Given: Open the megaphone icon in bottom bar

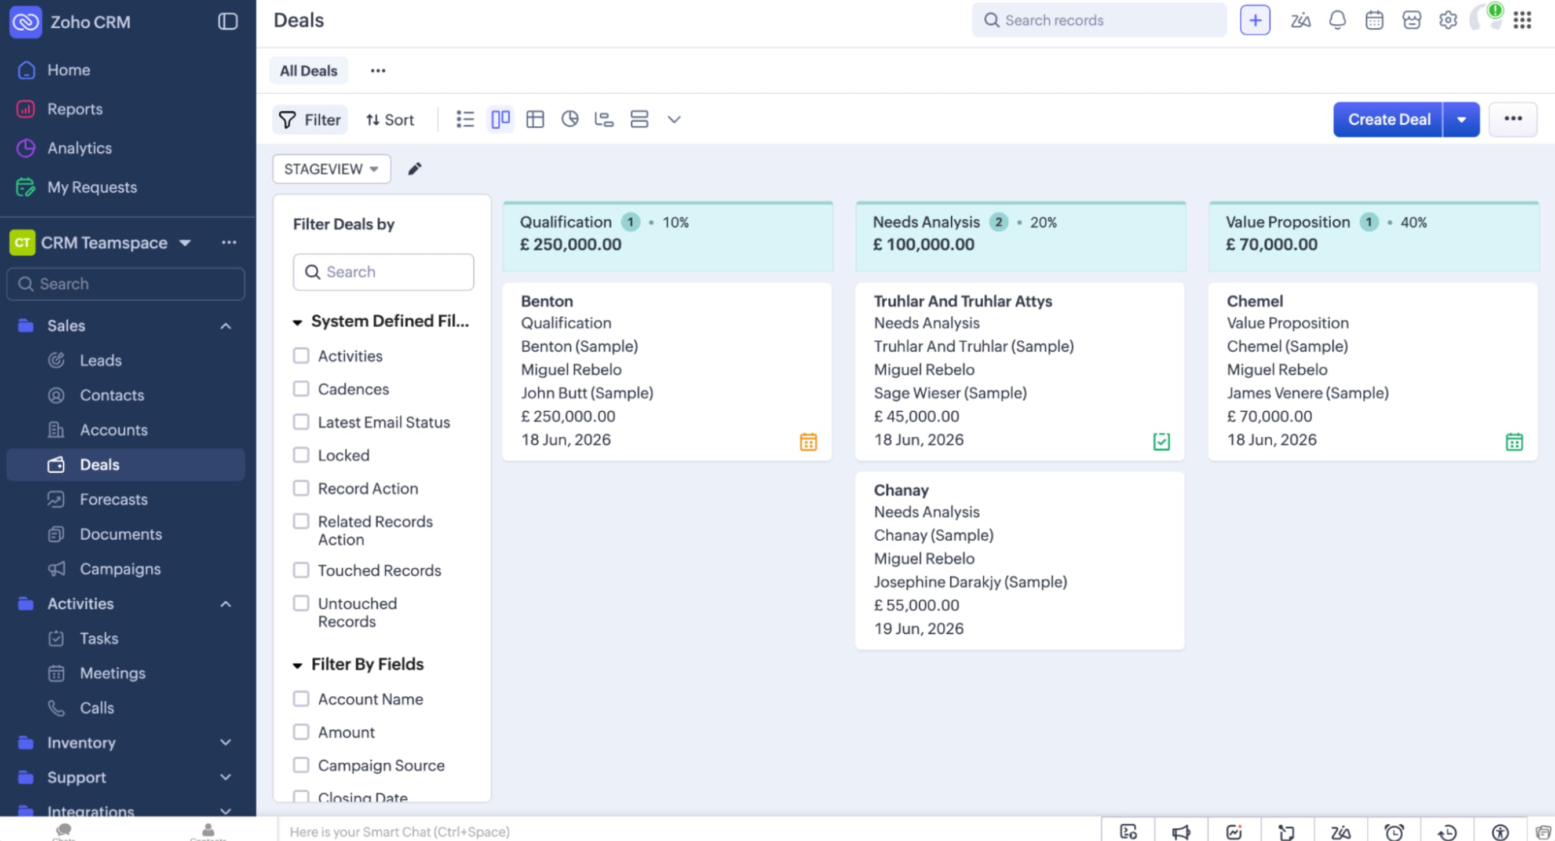Looking at the screenshot, I should point(1181,832).
